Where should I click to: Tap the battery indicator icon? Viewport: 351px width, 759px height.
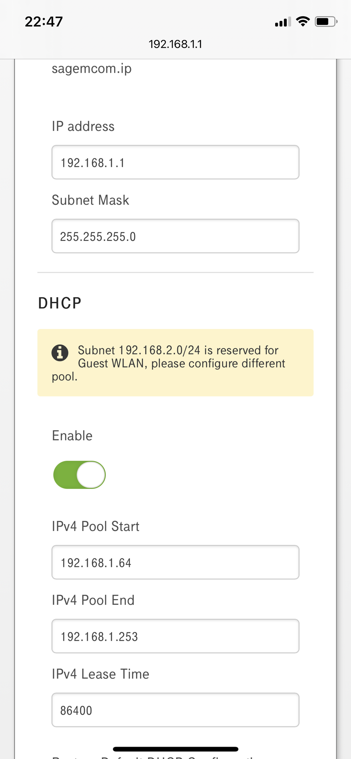[x=326, y=22]
